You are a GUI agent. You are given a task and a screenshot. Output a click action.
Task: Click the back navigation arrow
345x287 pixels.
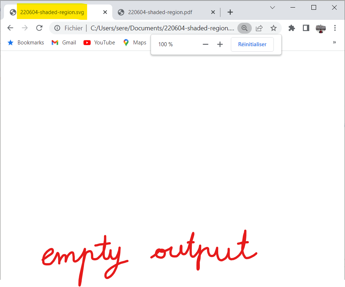pos(10,28)
